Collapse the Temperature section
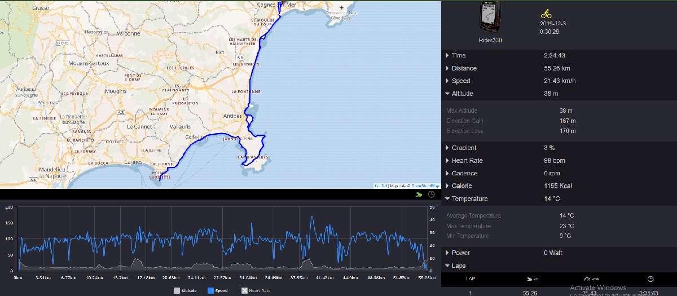 (x=469, y=198)
